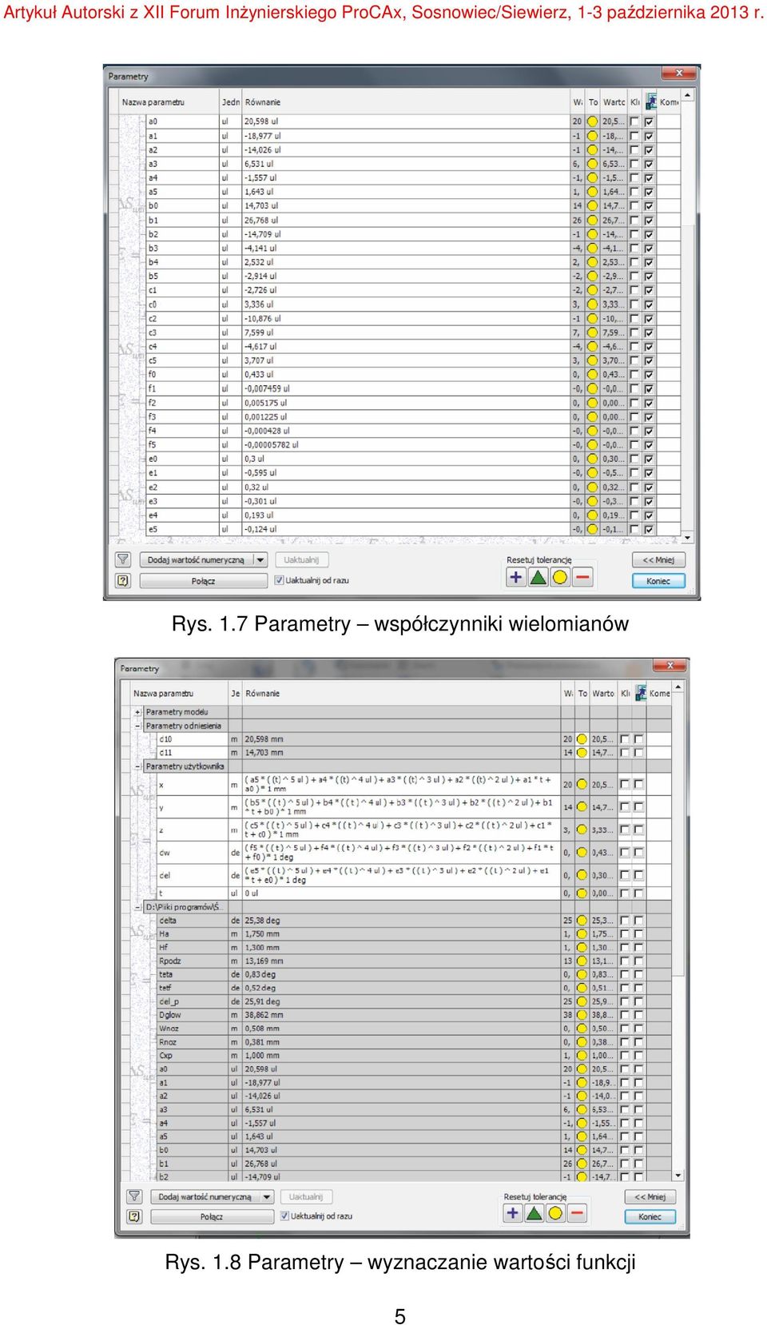Click tolerance circle in row Rpodz
Screen dimensions: 767x1325
point(582,961)
